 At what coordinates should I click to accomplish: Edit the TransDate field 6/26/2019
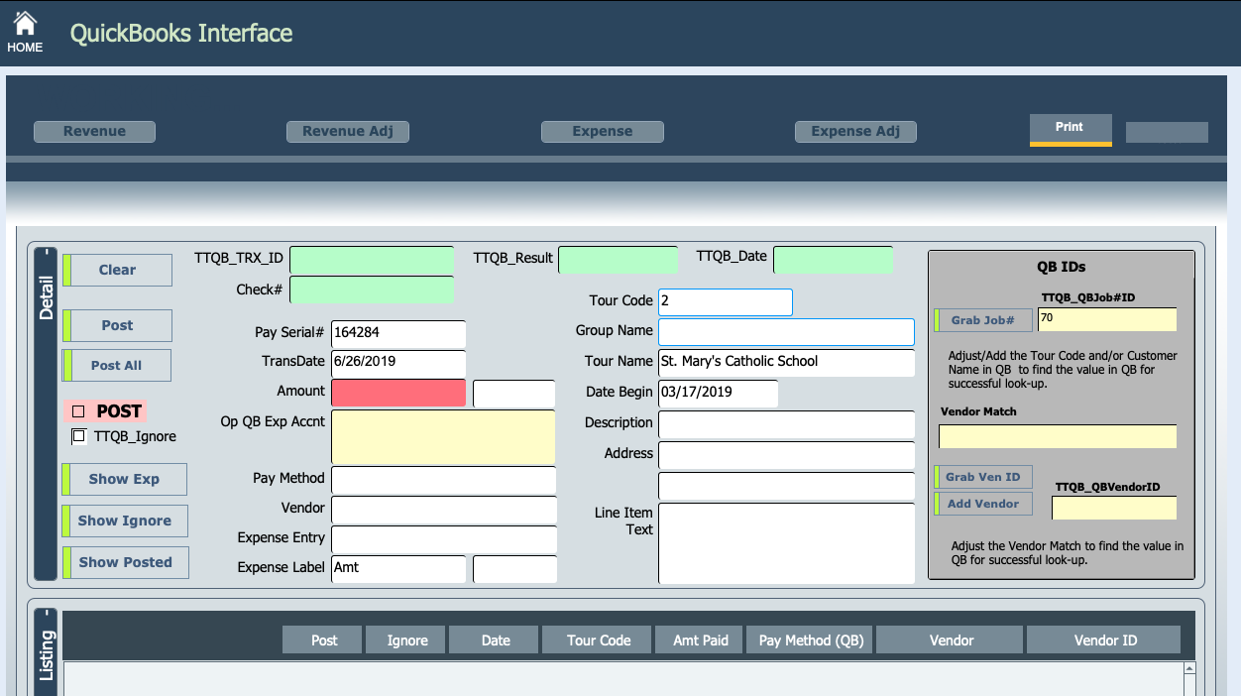(398, 362)
